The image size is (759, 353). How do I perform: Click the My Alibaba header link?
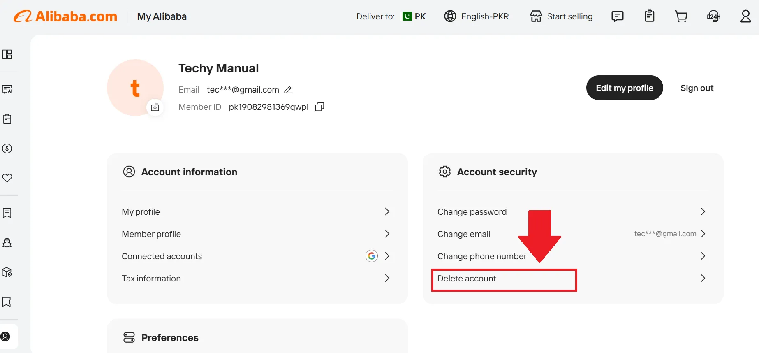(162, 16)
